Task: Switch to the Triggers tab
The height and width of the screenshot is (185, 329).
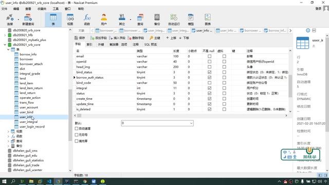Action: 114,45
